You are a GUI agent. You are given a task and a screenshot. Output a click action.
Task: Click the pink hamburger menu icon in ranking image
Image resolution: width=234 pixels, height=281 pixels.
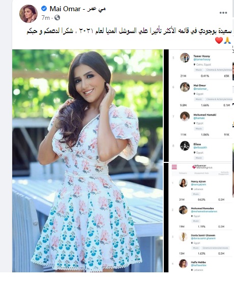click(x=174, y=167)
